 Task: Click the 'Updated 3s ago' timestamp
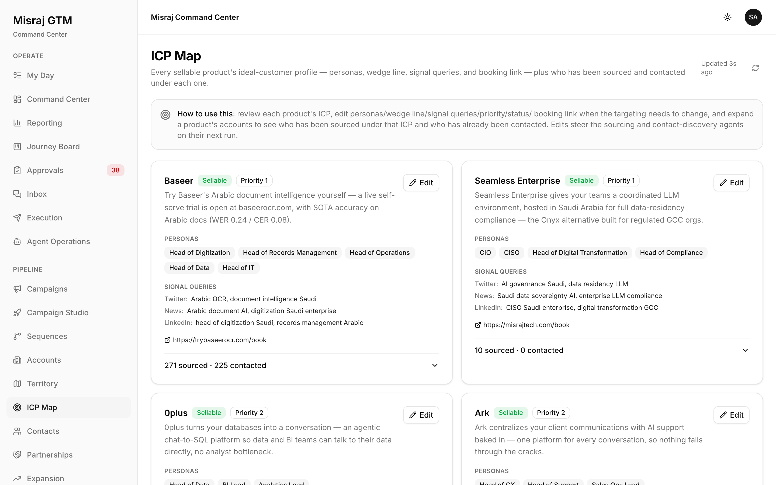718,68
